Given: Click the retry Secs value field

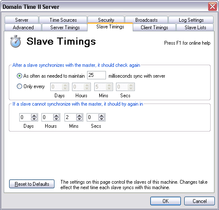Looking at the screenshot, I should [x=93, y=117].
